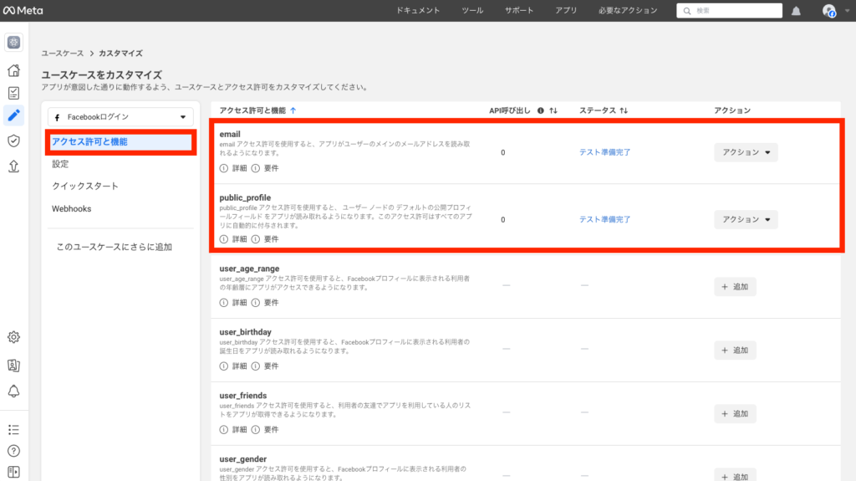Open the question mark help icon
The image size is (856, 481).
(13, 451)
